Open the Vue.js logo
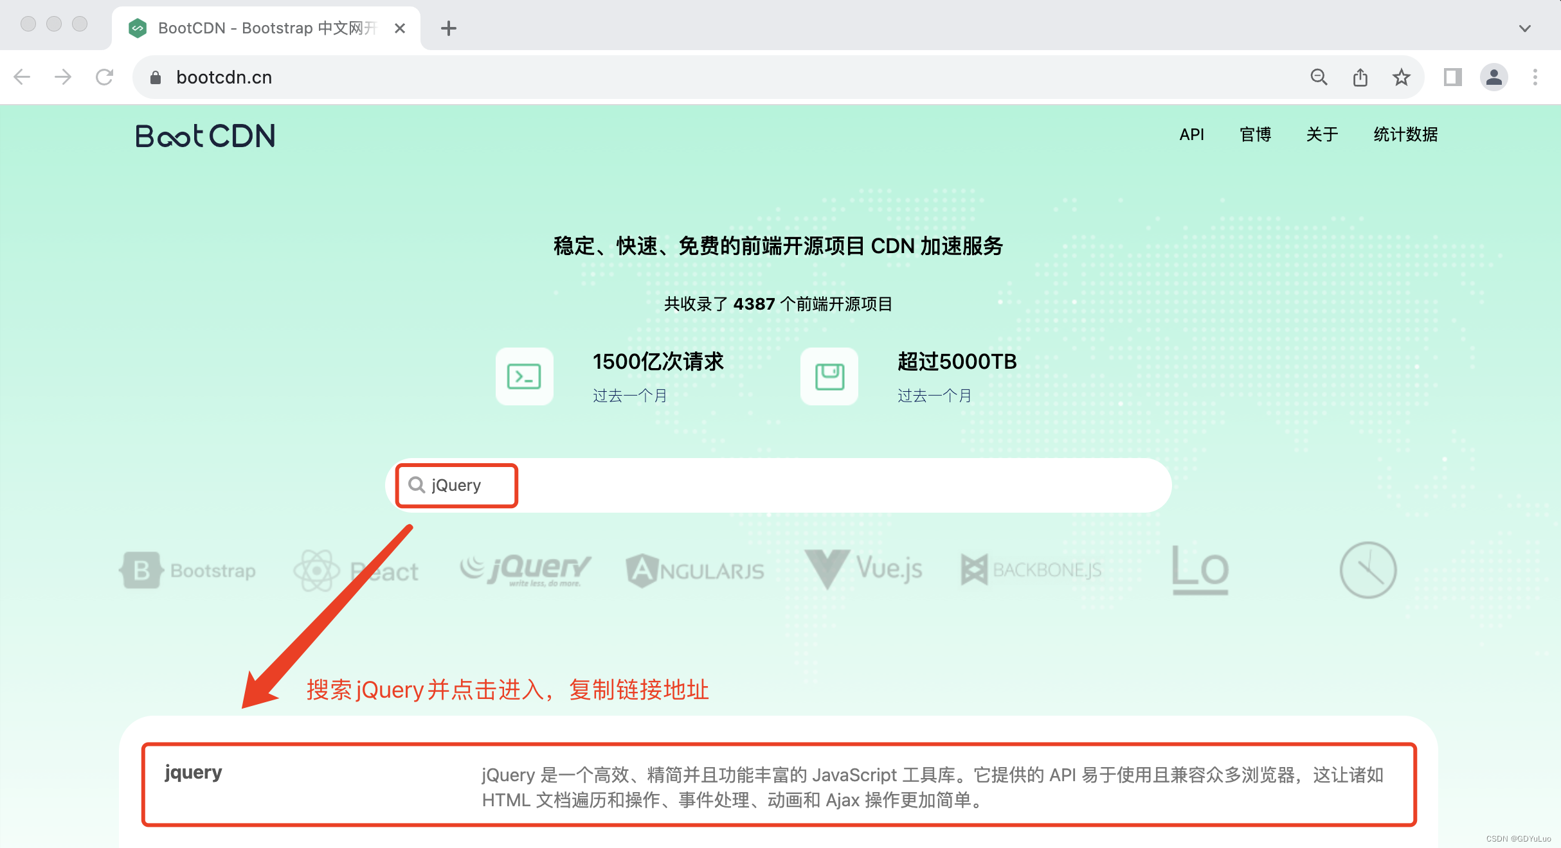The height and width of the screenshot is (848, 1561). point(863,569)
